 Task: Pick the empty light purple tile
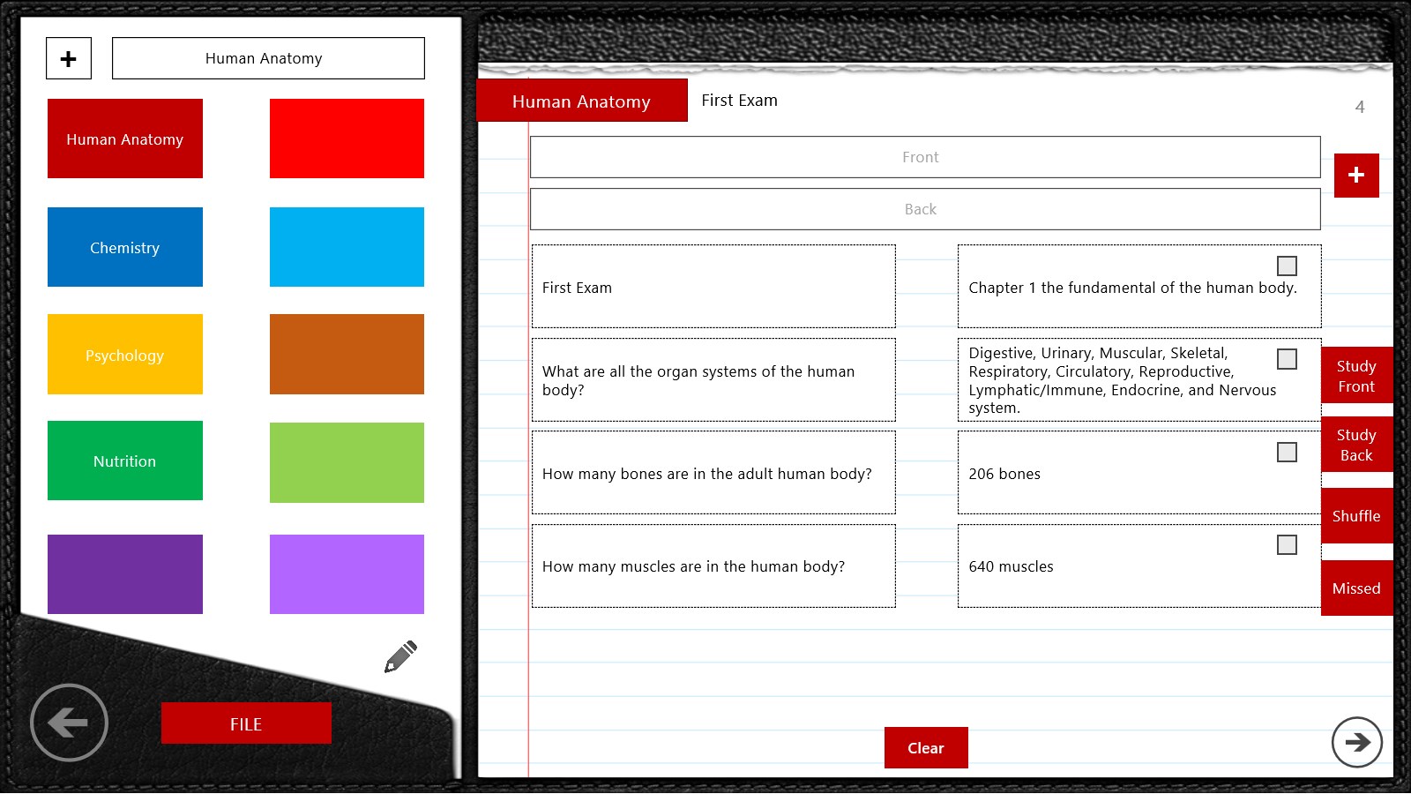tap(347, 574)
